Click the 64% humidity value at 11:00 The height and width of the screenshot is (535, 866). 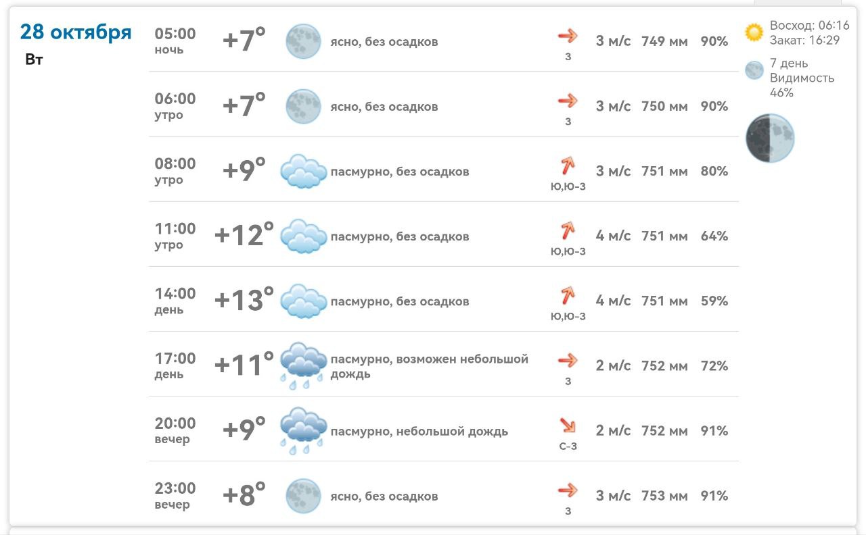click(714, 236)
